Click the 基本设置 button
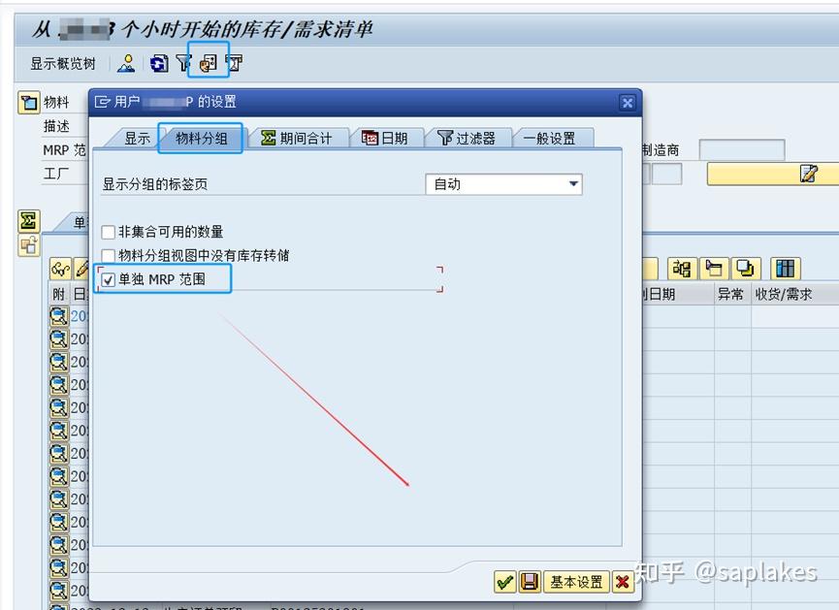 pos(577,582)
